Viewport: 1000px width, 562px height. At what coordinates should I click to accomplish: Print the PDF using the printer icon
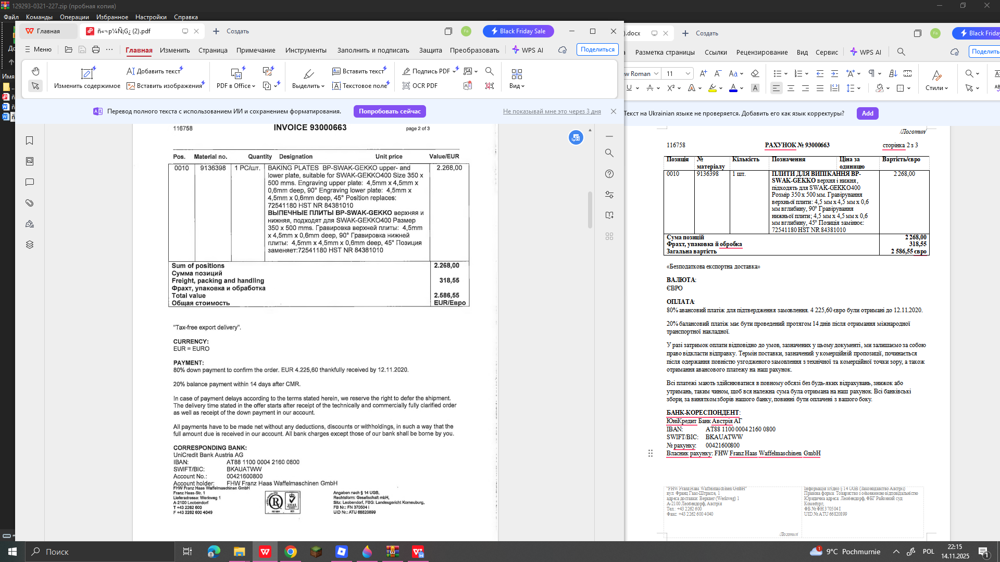click(96, 49)
